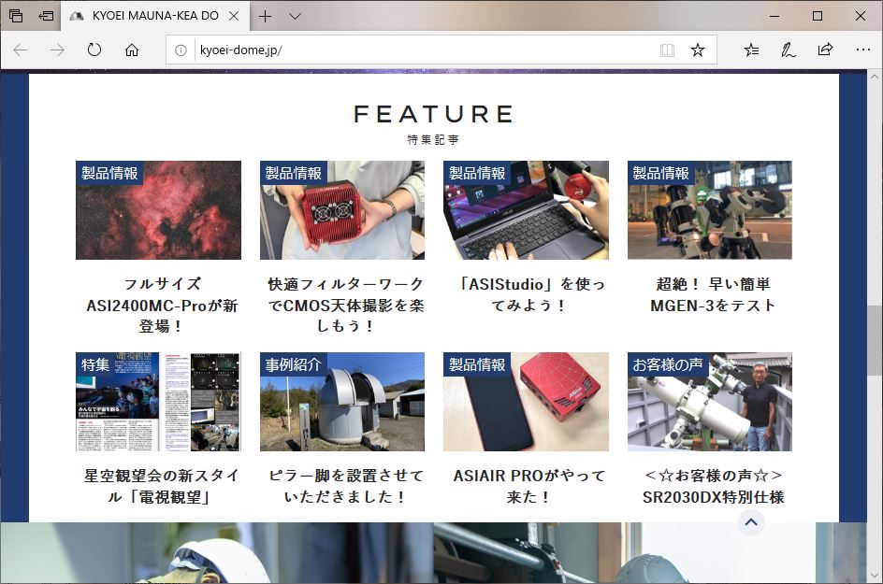Open Reading view icon

tap(667, 50)
